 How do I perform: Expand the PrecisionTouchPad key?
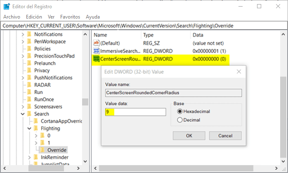23,56
